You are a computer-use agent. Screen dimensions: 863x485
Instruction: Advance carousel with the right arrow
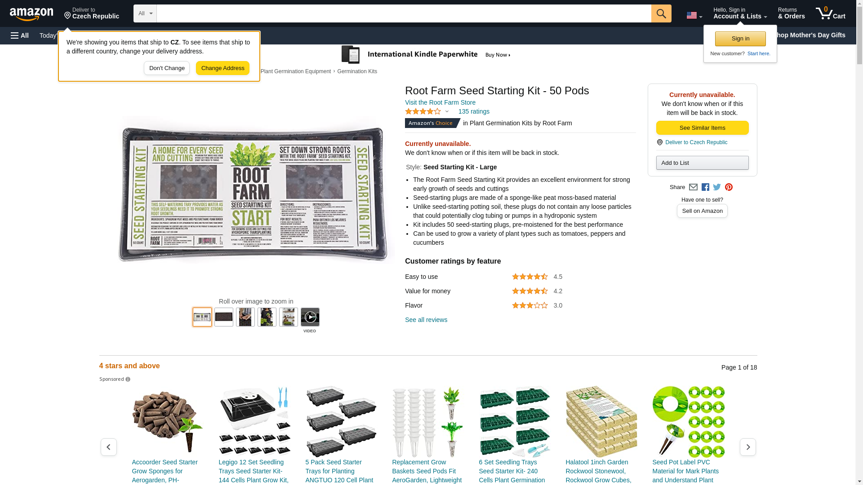[x=747, y=447]
